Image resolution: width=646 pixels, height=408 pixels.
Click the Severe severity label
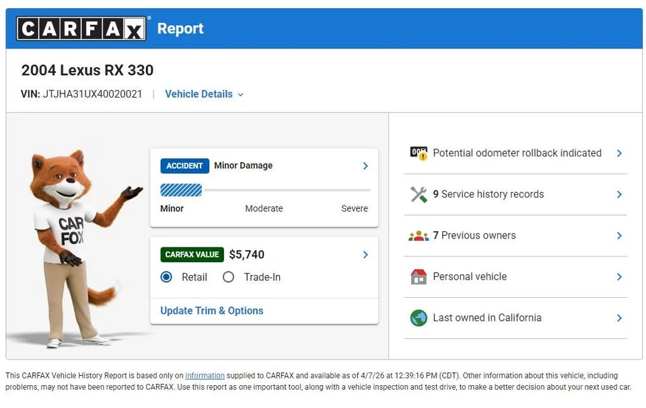355,209
